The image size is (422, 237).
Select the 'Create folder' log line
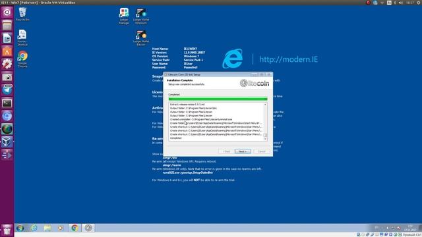216,123
